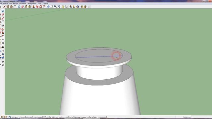
Task: Pick the Offset tool in top toolbar
Action: (x=44, y=7)
